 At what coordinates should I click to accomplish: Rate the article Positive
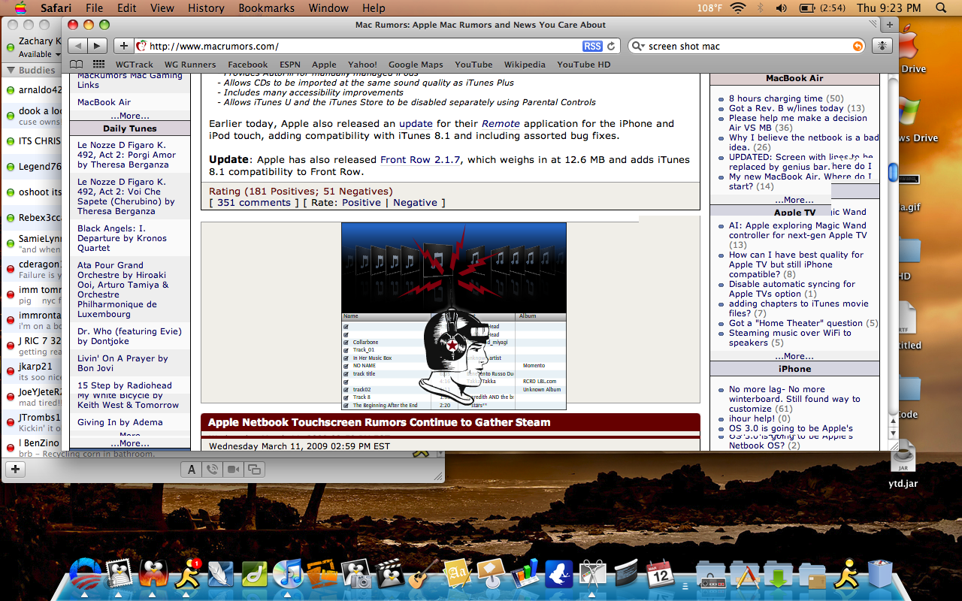coord(362,203)
